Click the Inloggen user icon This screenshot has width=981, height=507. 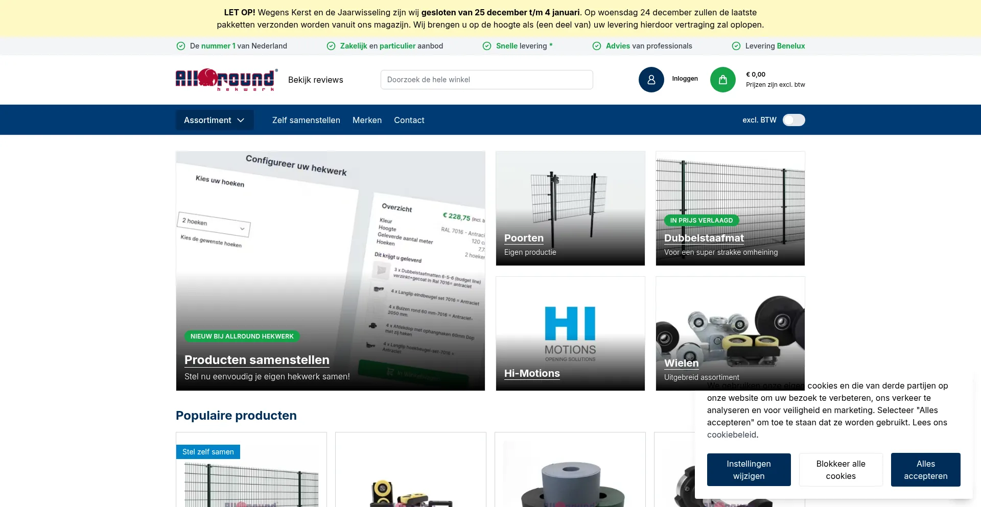click(x=651, y=79)
